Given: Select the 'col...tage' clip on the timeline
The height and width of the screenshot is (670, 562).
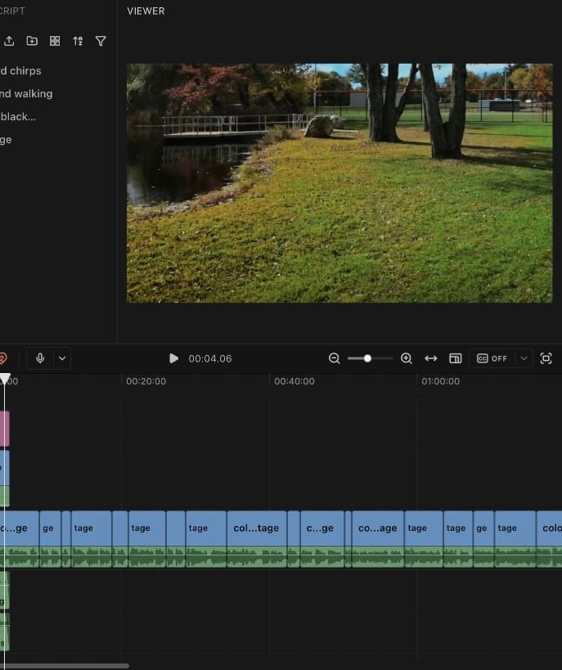Looking at the screenshot, I should click(x=256, y=528).
